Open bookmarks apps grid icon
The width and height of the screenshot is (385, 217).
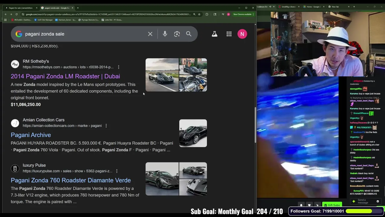coord(5,20)
